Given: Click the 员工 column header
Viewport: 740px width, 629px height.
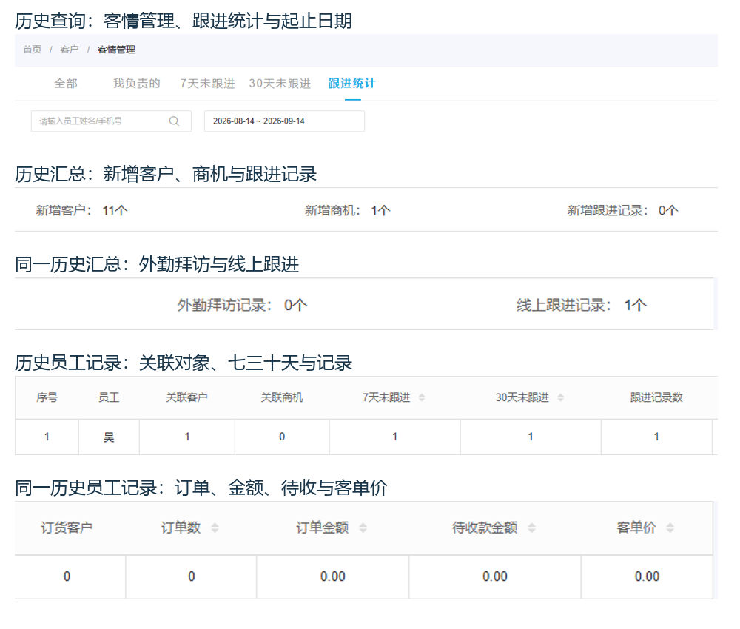Looking at the screenshot, I should (109, 398).
